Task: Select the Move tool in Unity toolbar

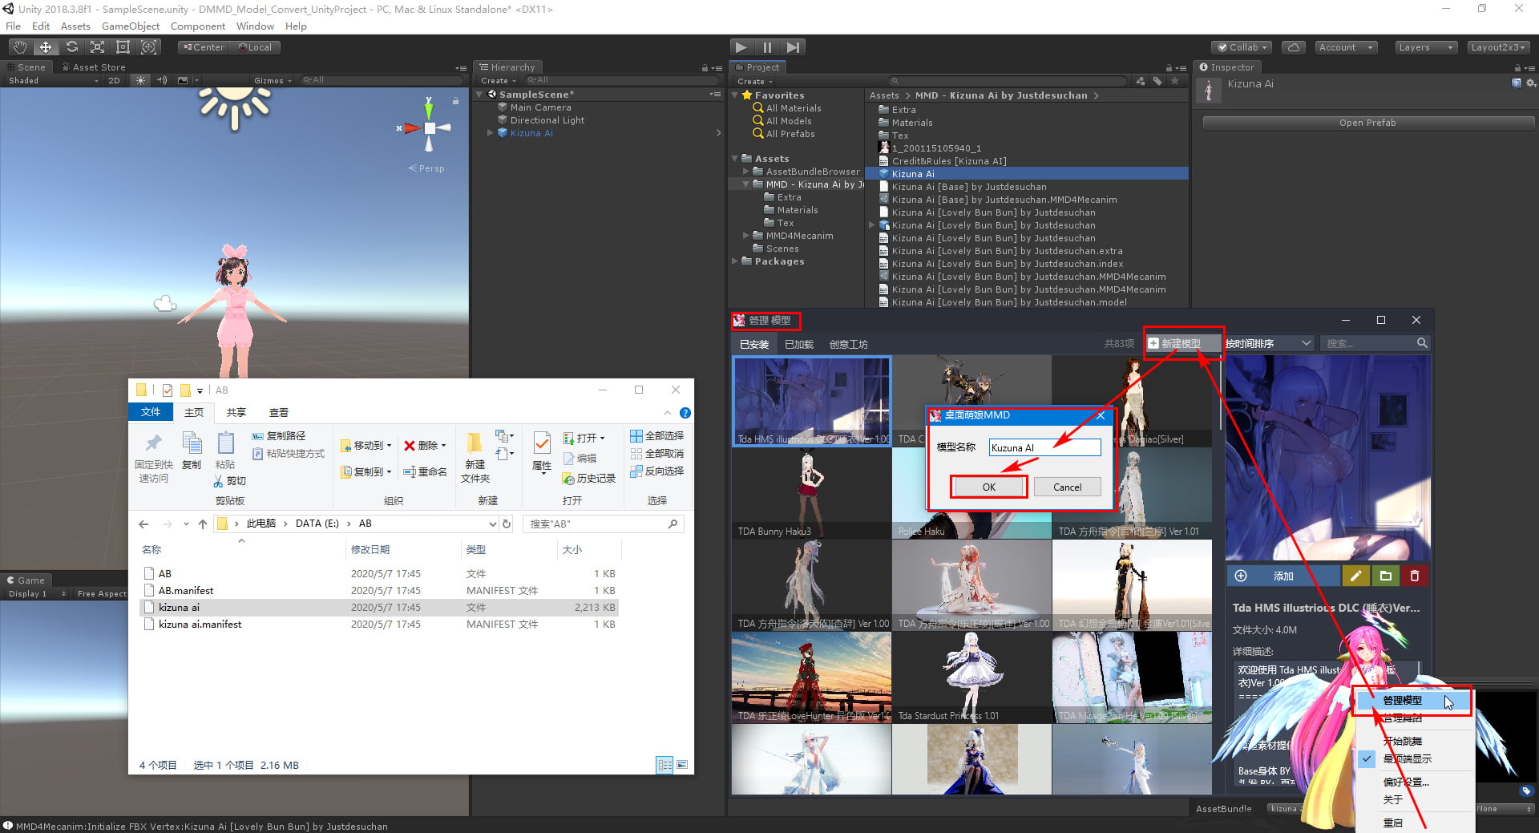Action: pyautogui.click(x=46, y=47)
